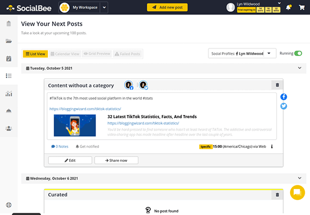Open the analytics chart sidebar icon
310x215 pixels.
coord(9,94)
